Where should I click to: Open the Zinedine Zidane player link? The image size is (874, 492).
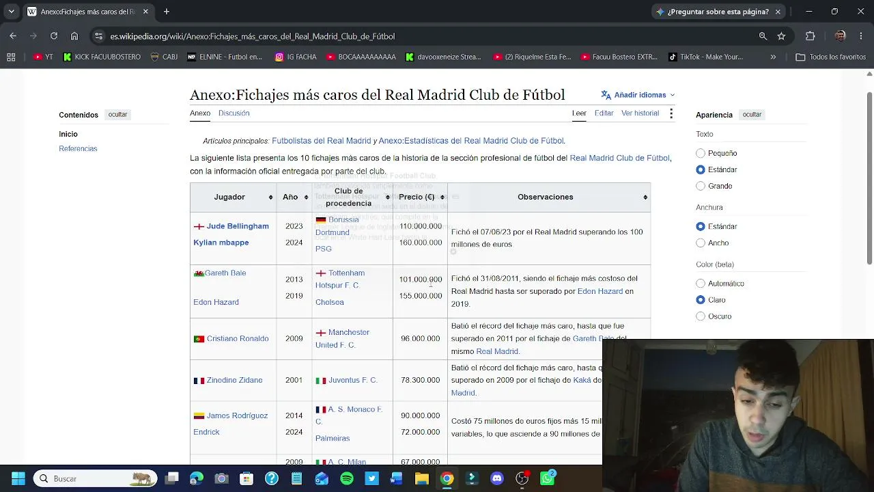pyautogui.click(x=234, y=380)
